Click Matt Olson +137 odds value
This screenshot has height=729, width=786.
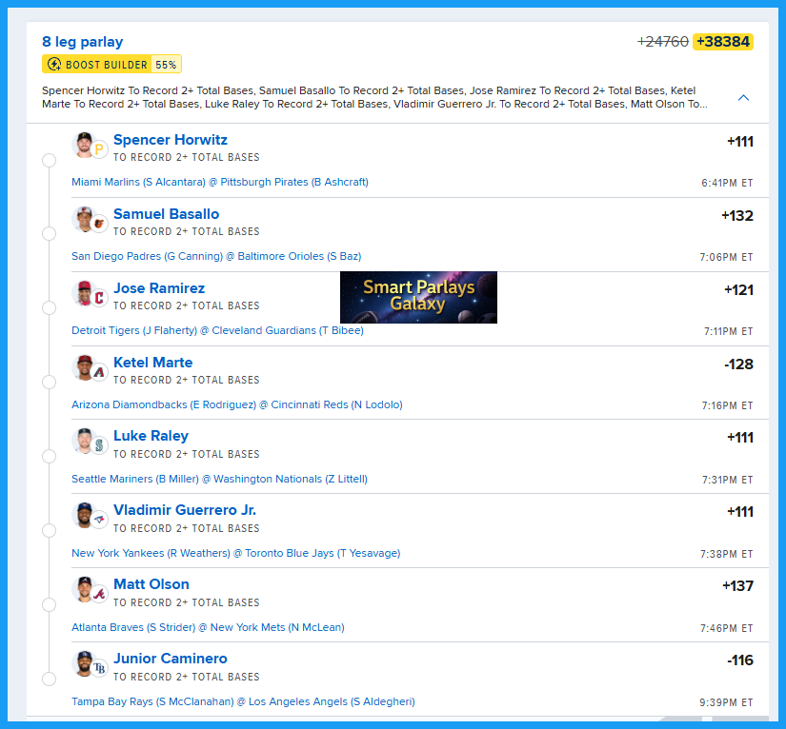coord(737,586)
